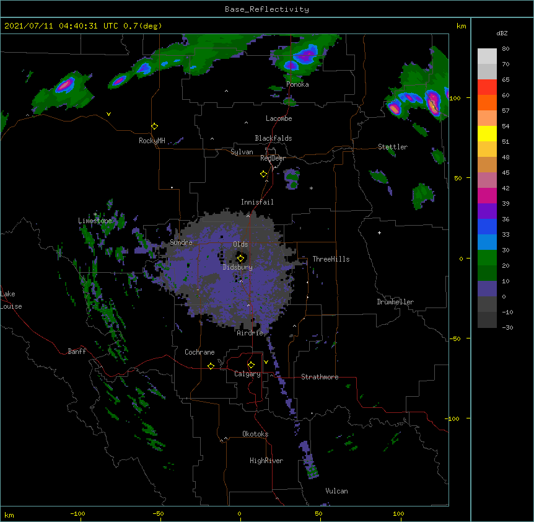Click the Stettler city label
534x522 pixels.
392,147
